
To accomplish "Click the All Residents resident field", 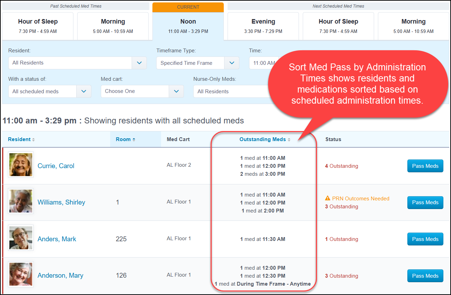I will tap(70, 63).
